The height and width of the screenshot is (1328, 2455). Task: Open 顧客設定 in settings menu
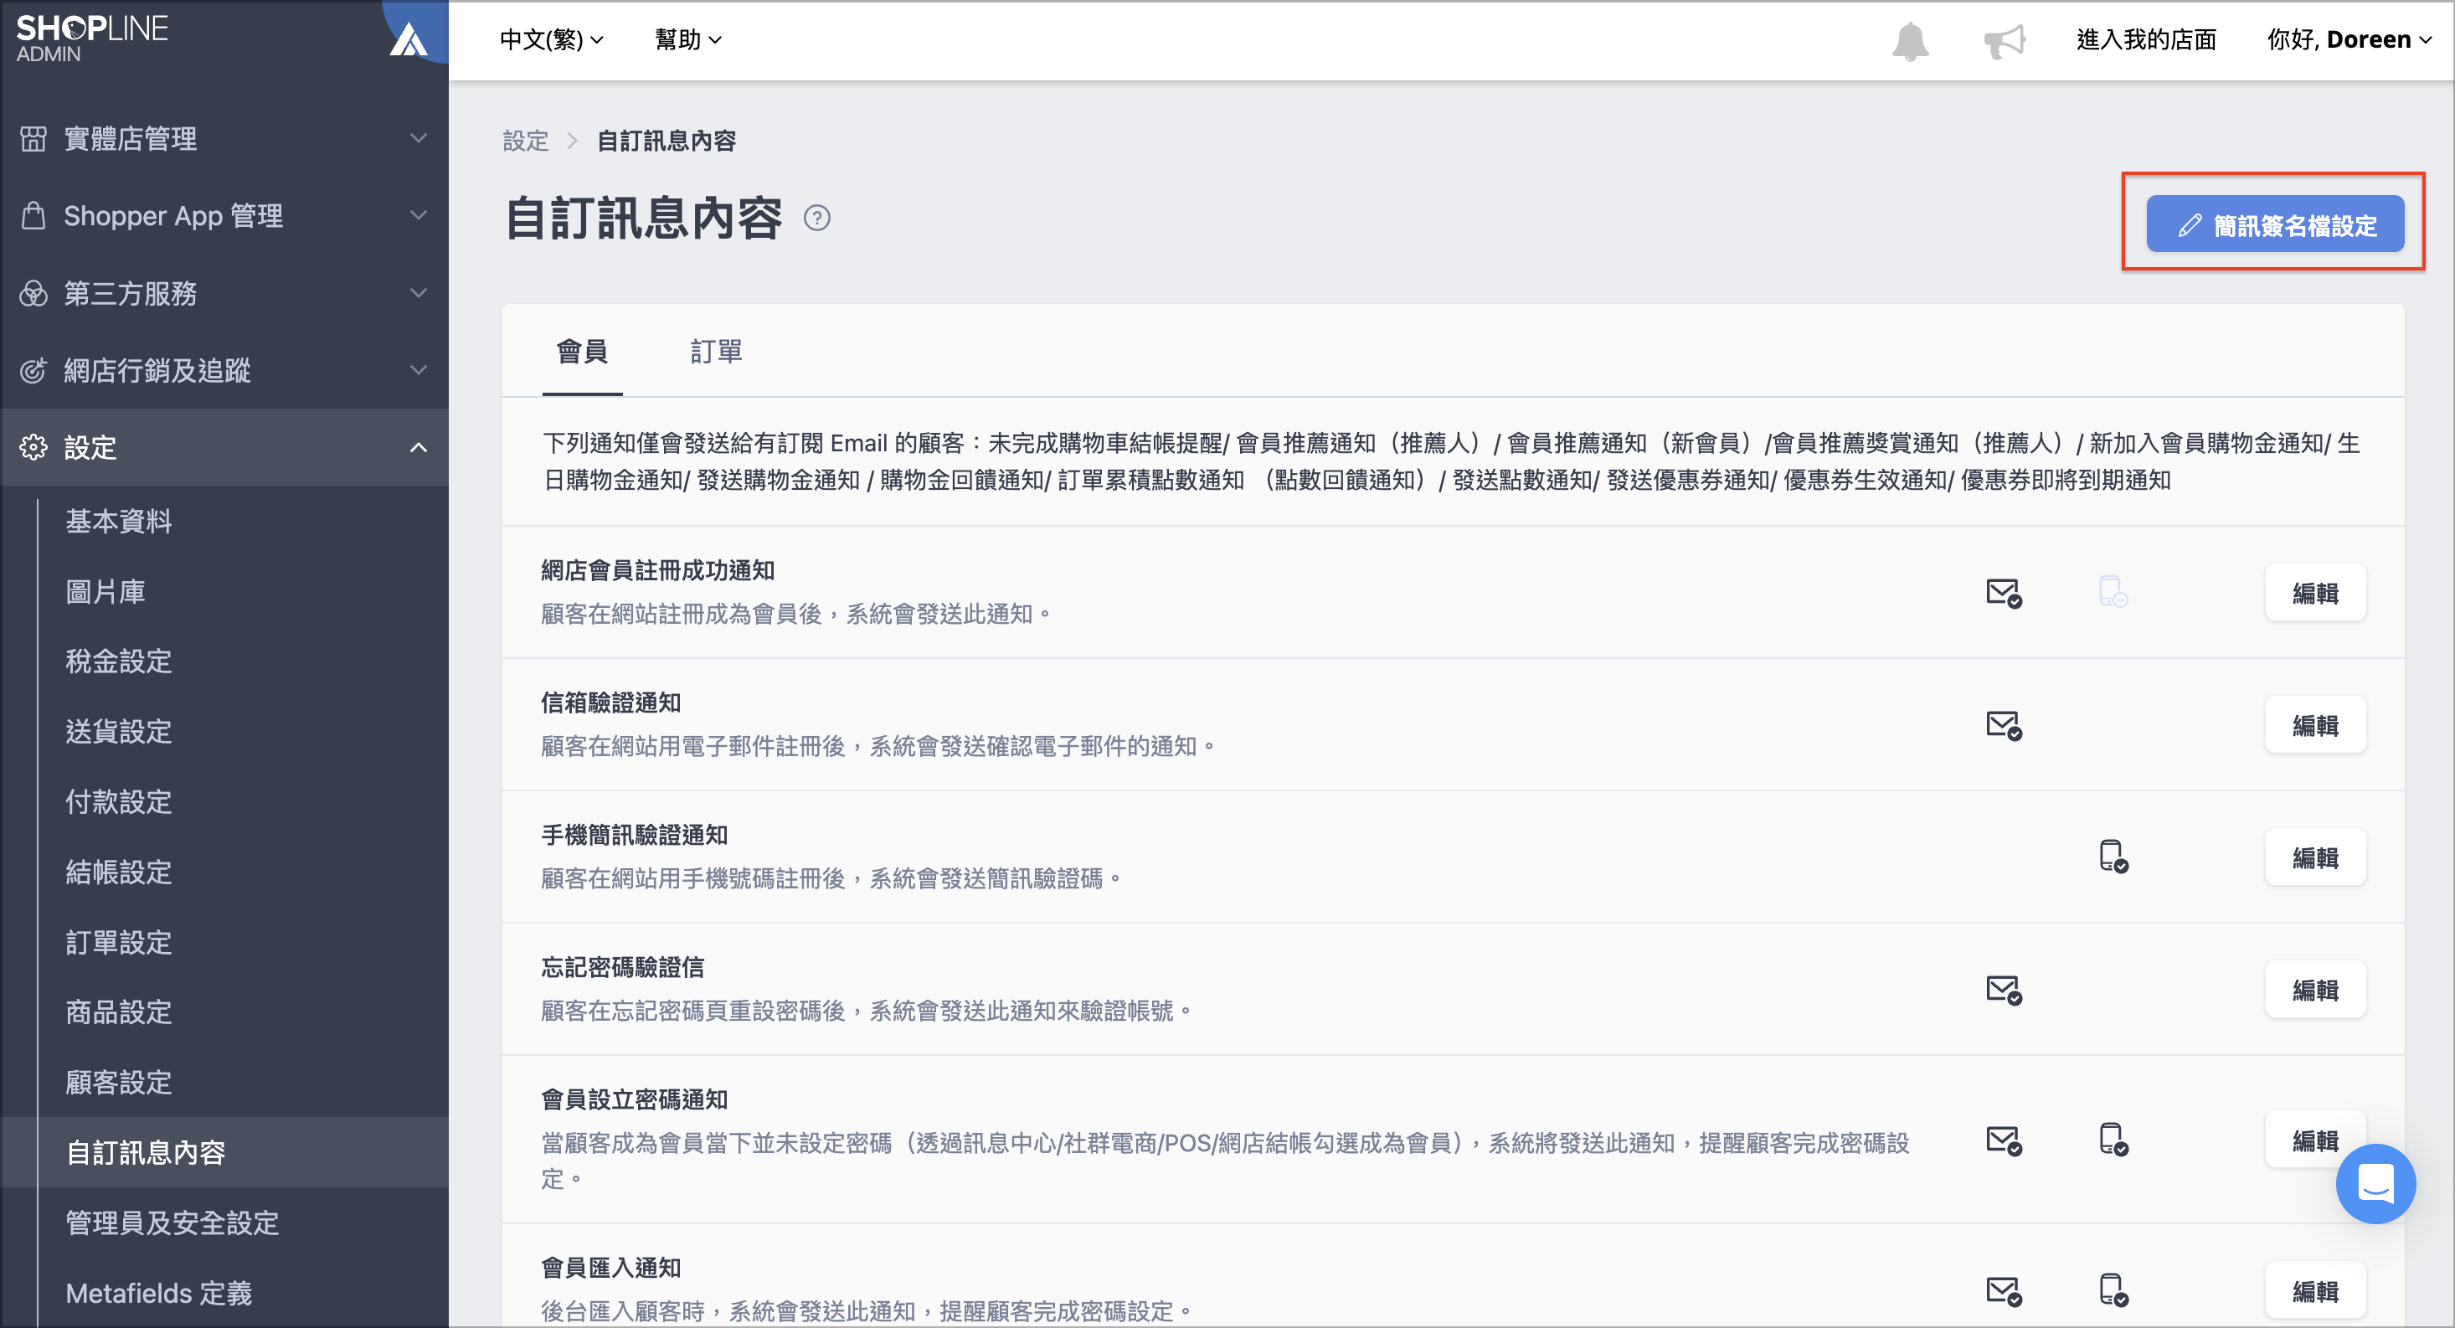(x=118, y=1082)
